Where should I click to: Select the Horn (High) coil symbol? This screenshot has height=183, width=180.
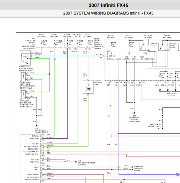[x=23, y=76]
